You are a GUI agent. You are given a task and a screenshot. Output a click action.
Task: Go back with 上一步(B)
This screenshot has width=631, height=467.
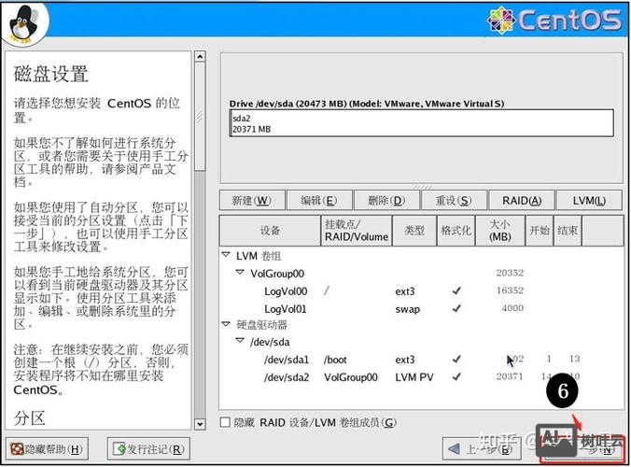(x=482, y=449)
